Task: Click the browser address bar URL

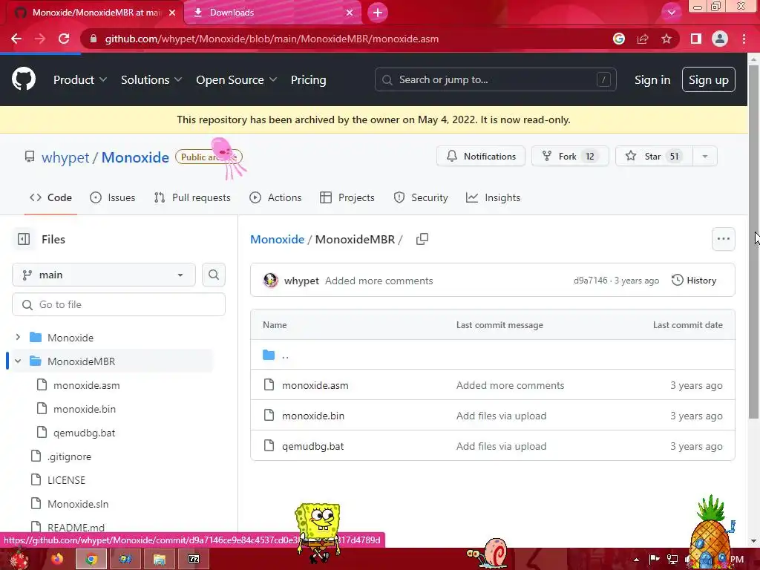Action: click(272, 39)
